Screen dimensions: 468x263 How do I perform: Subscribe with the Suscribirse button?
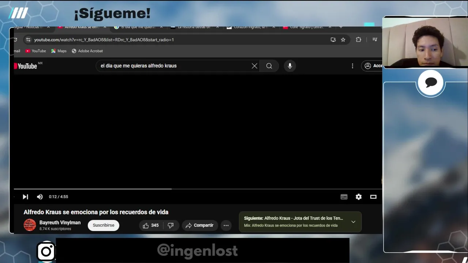(x=103, y=225)
